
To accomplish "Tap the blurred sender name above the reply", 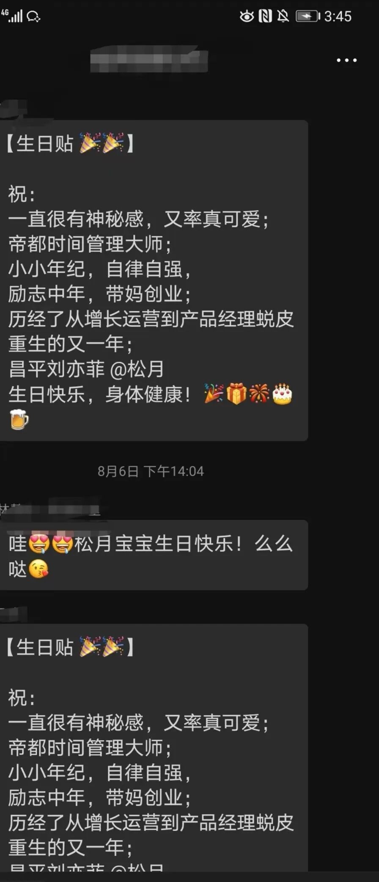I will 50,508.
